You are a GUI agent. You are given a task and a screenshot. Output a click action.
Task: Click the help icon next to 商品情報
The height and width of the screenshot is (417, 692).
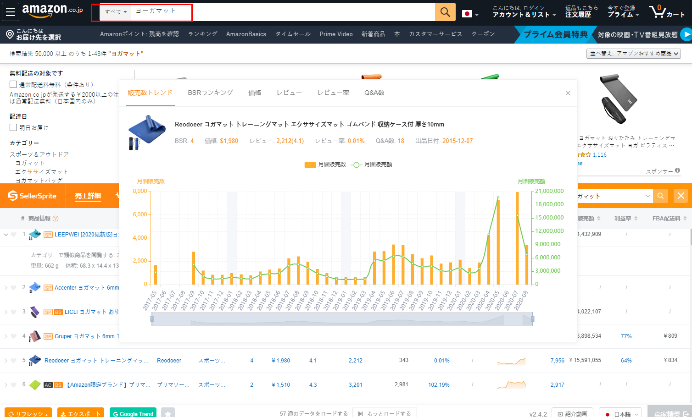(56, 219)
